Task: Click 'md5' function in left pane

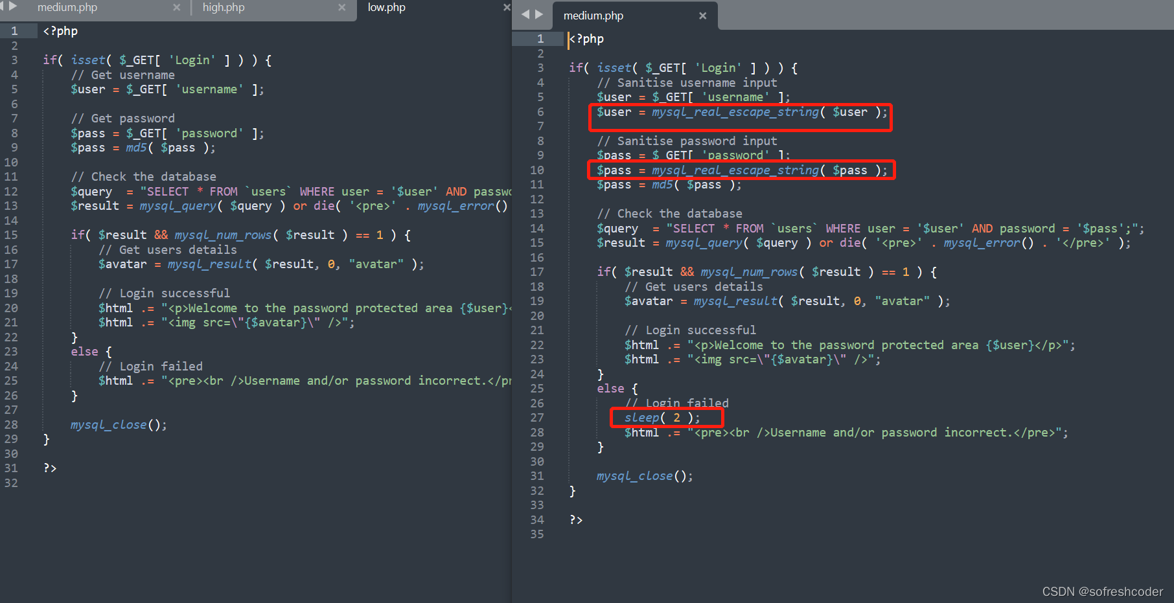Action: [x=136, y=148]
